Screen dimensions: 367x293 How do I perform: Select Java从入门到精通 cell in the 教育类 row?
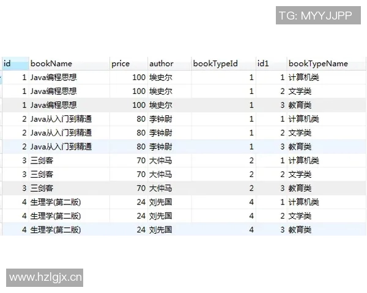(x=61, y=146)
